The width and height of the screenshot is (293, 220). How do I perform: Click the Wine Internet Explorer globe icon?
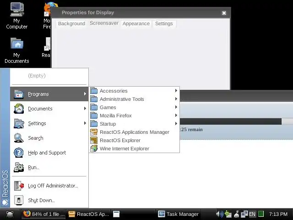94,148
